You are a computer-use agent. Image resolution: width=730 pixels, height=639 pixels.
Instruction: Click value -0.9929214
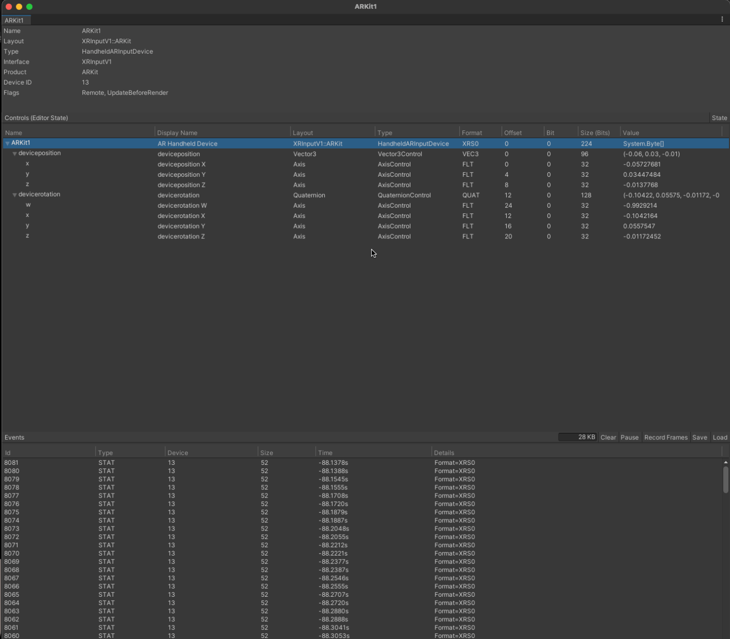[640, 206]
